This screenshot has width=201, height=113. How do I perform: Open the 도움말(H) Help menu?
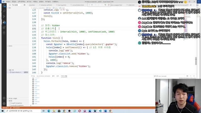55,2
